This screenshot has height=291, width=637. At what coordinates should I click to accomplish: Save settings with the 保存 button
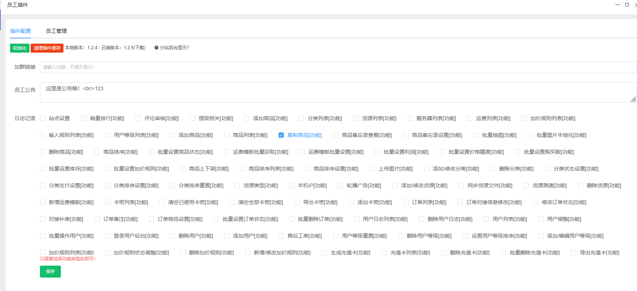tap(50, 272)
